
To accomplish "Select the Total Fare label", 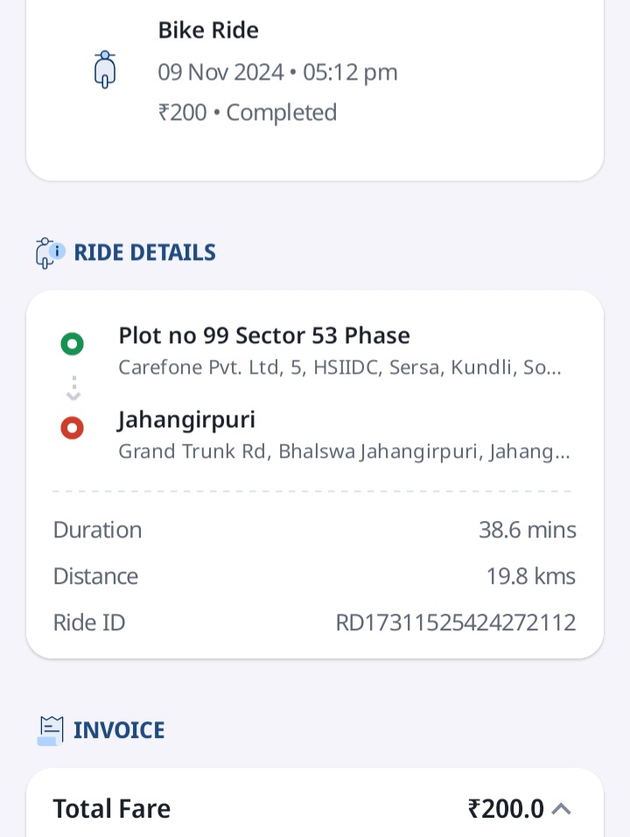I will (x=111, y=809).
